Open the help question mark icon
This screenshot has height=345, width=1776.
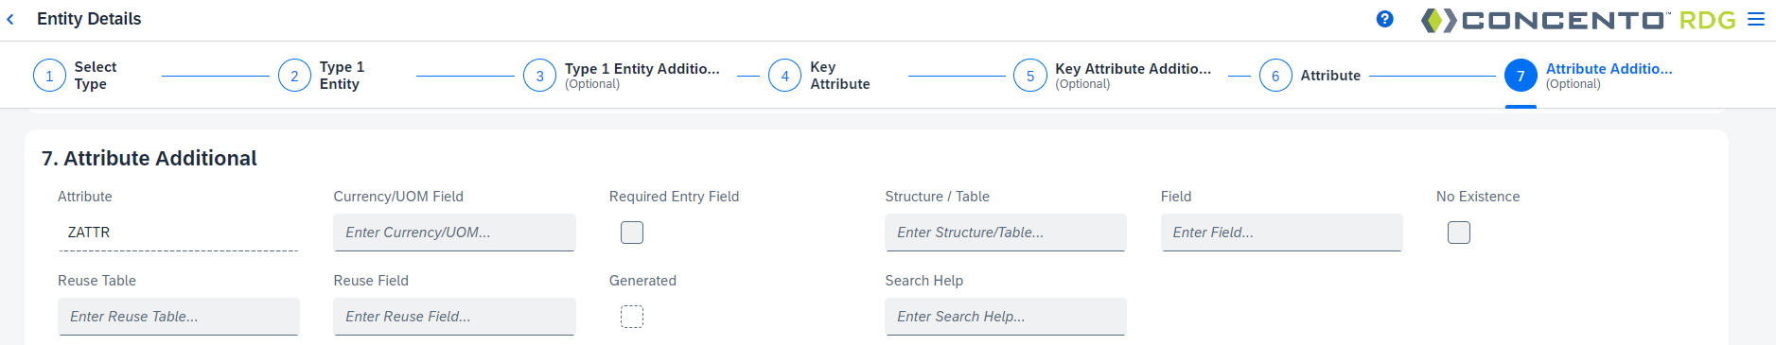[1384, 19]
